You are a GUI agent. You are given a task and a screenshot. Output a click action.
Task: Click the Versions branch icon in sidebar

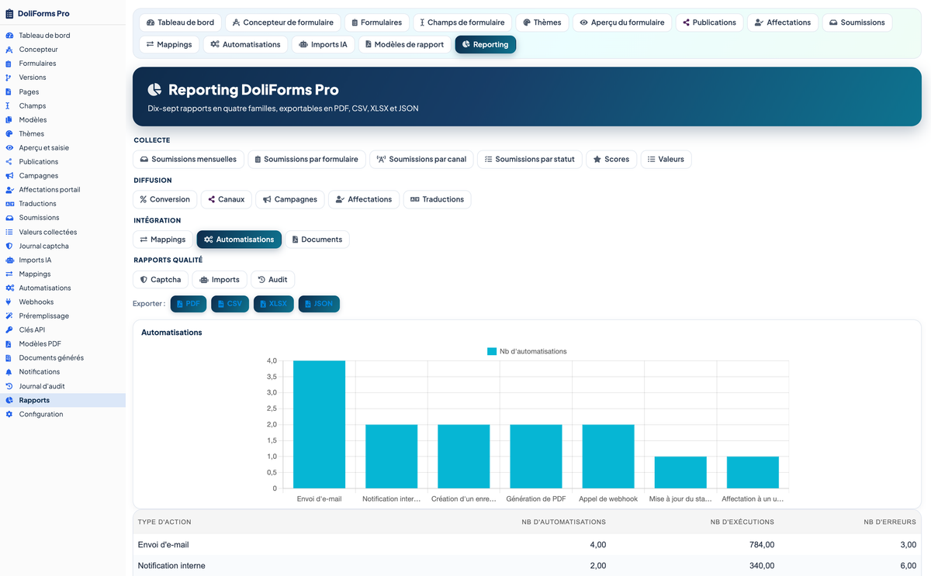point(9,78)
